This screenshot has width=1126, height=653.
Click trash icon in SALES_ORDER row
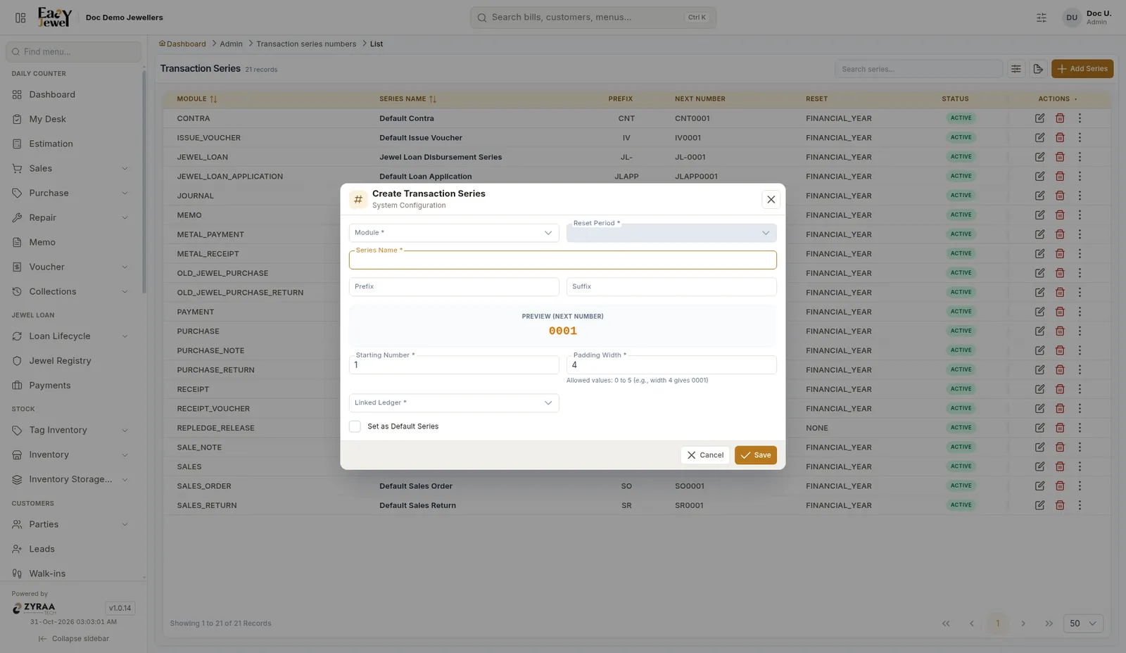click(x=1060, y=486)
